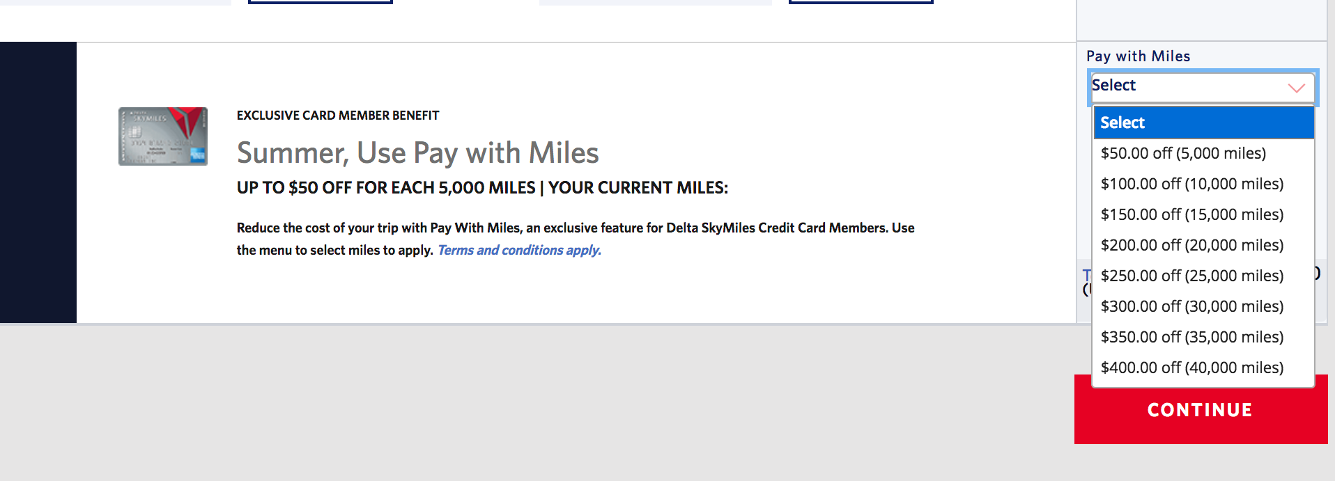Click the American Express logo on the card
This screenshot has width=1335, height=481.
pyautogui.click(x=198, y=155)
